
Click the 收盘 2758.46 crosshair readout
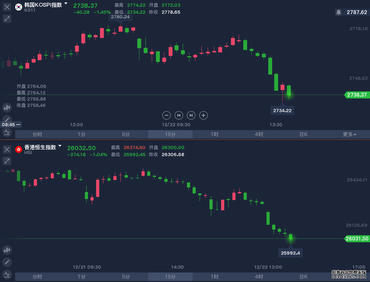[31, 105]
